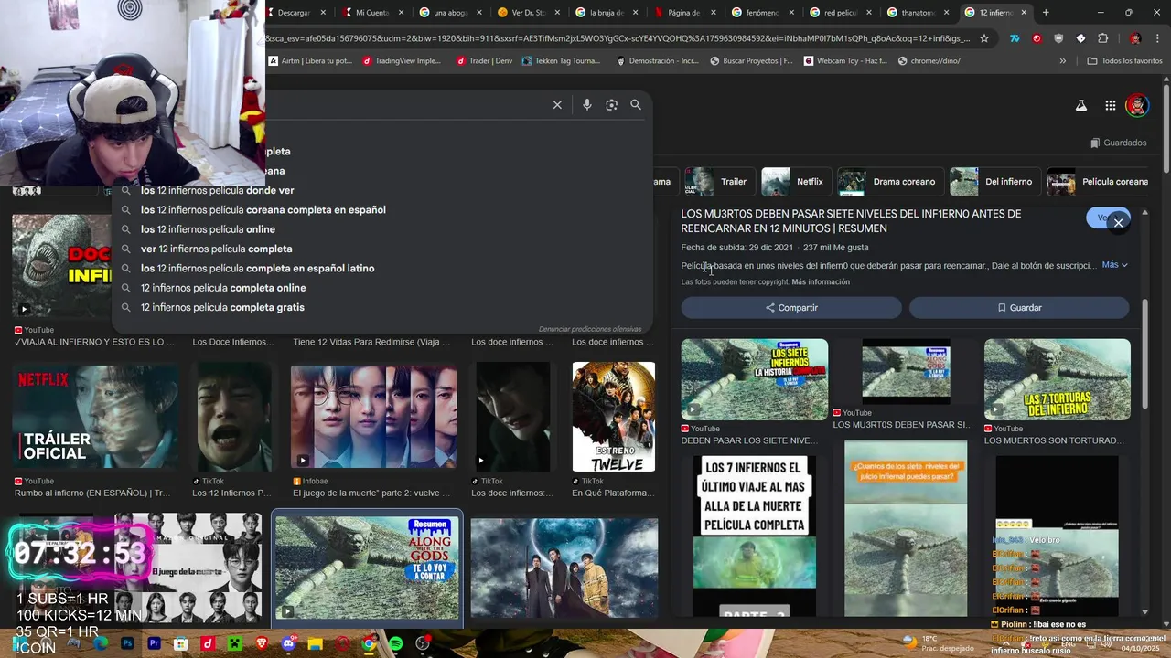This screenshot has height=658, width=1171.
Task: Switch to 'thanatomo' tab
Action: (917, 13)
